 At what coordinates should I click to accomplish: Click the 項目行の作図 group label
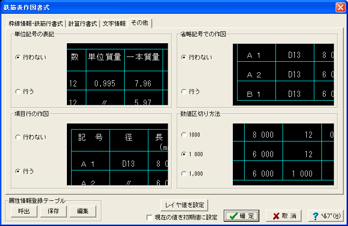(31, 114)
